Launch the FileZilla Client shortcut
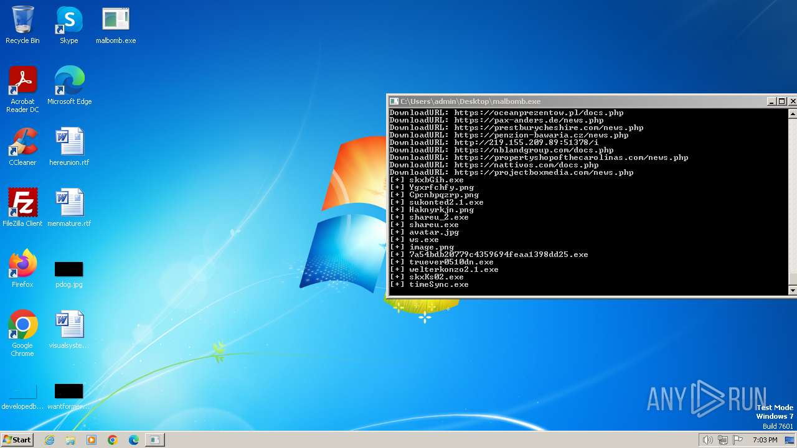797x448 pixels. [22, 208]
